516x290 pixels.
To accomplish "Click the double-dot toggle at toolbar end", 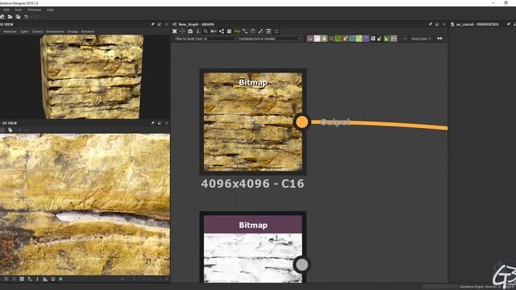I will coord(439,39).
